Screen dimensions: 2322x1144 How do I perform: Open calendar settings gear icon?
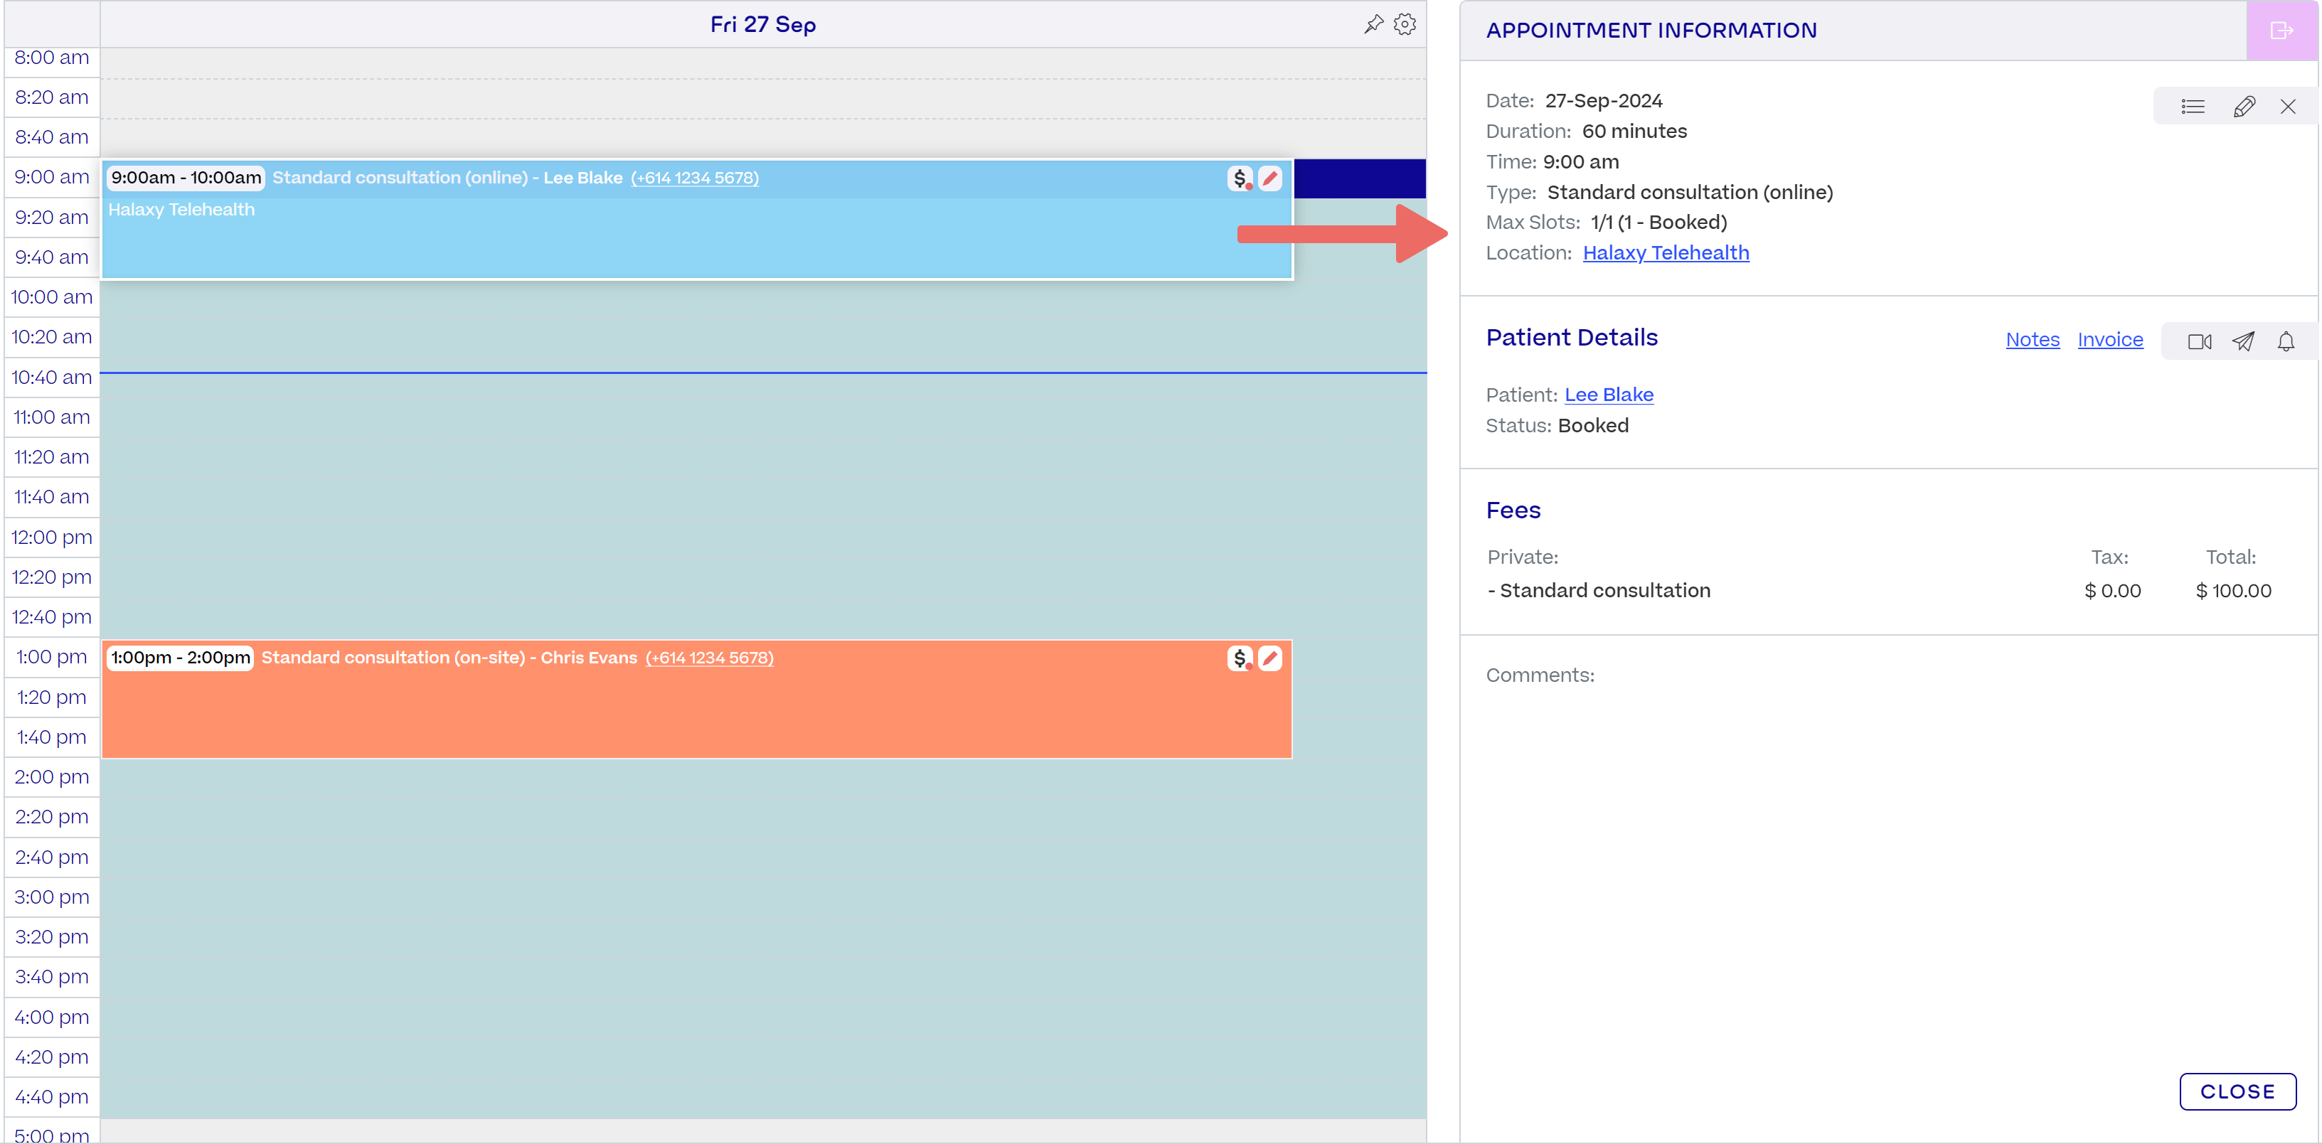1405,24
